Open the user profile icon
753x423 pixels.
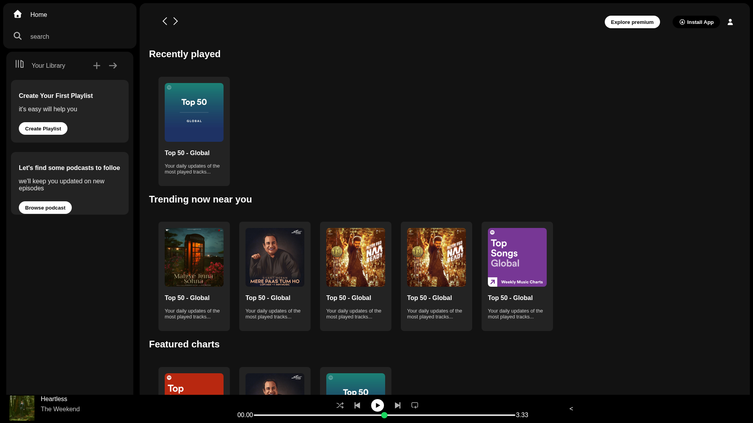730,22
